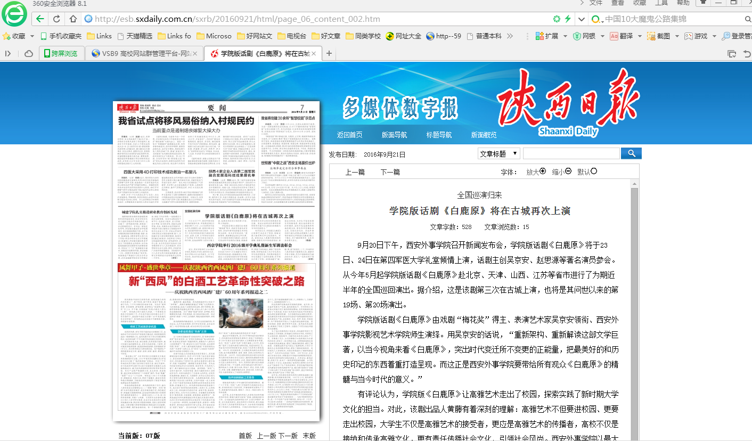The height and width of the screenshot is (441, 752).
Task: Open search engine selector dropdown
Action: pos(598,20)
